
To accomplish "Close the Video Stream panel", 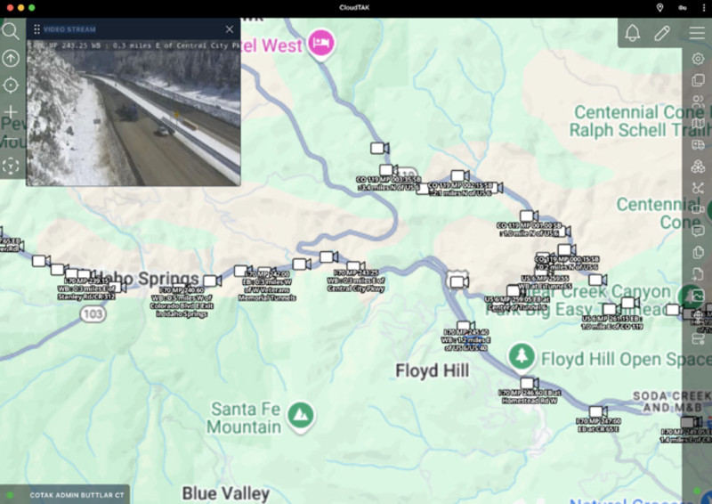I will [x=230, y=29].
